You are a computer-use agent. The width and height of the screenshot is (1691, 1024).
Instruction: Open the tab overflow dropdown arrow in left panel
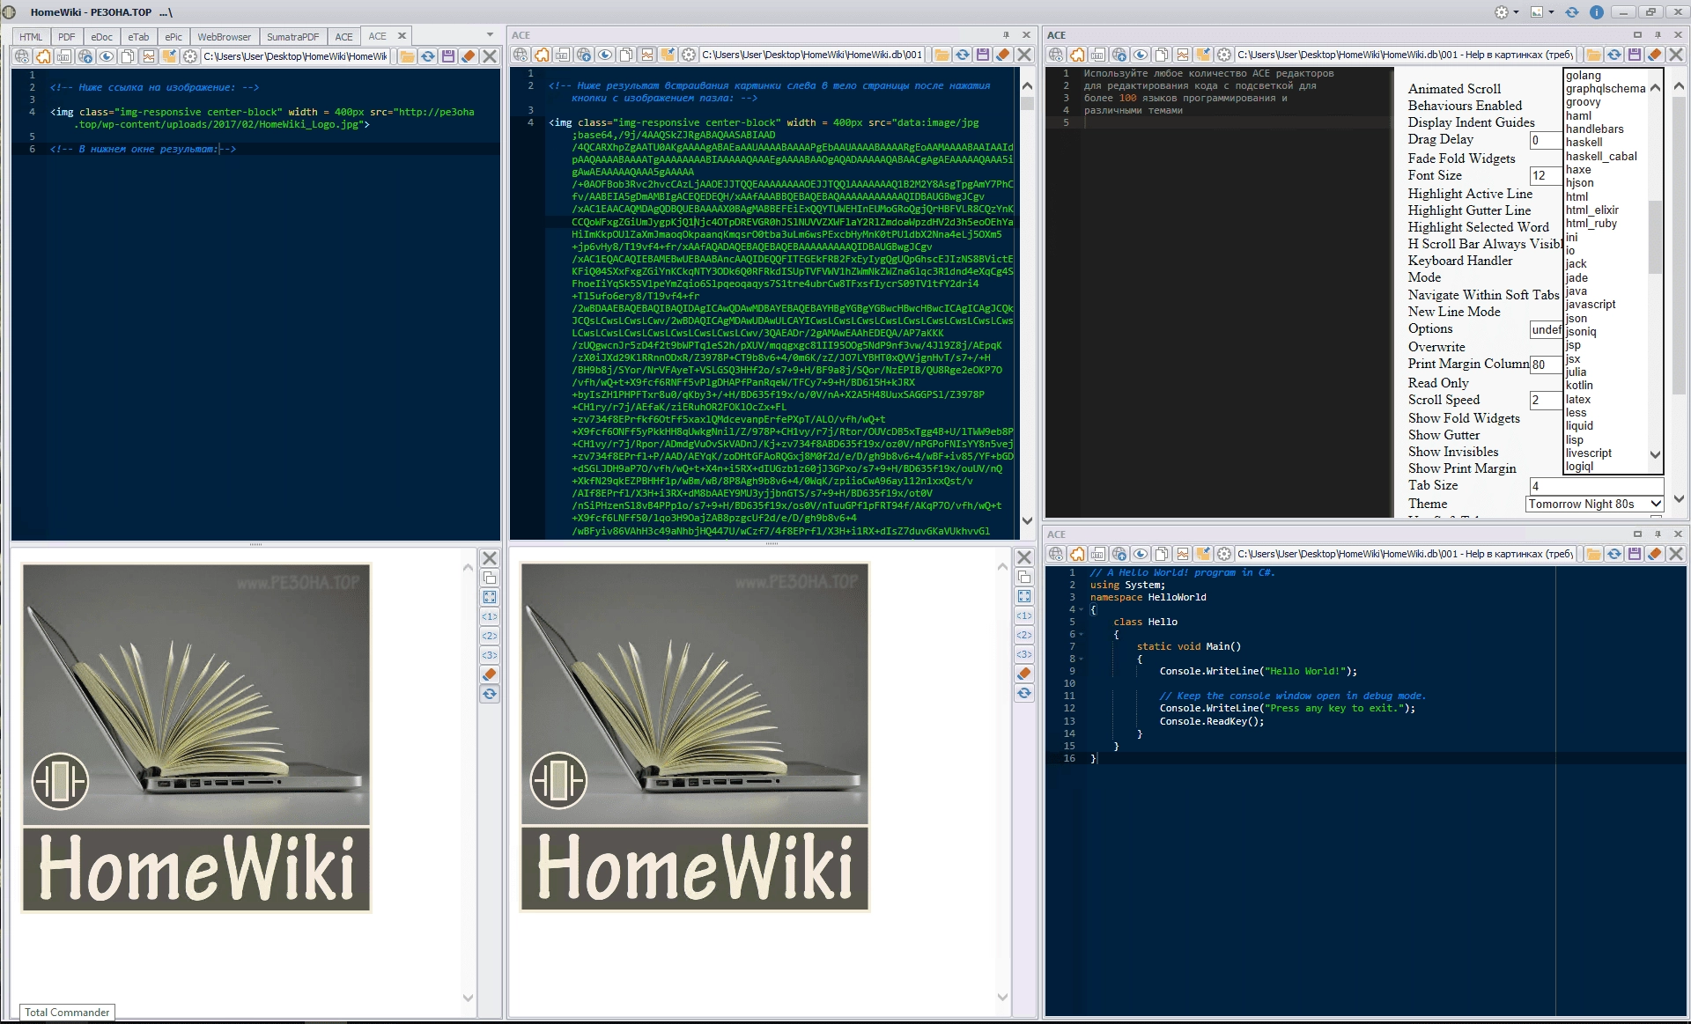click(490, 35)
